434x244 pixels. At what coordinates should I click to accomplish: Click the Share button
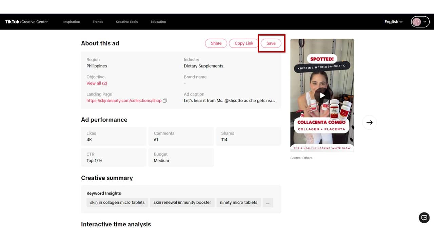[216, 43]
